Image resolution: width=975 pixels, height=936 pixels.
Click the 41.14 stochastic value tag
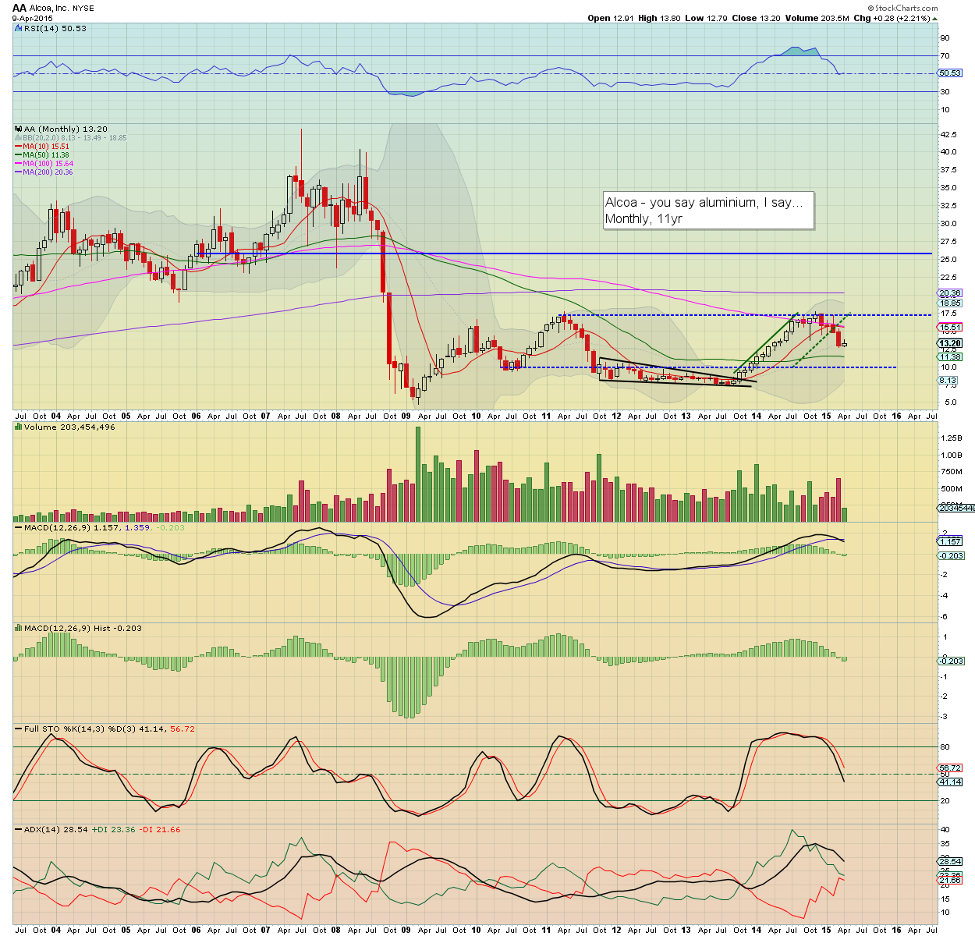tap(950, 782)
